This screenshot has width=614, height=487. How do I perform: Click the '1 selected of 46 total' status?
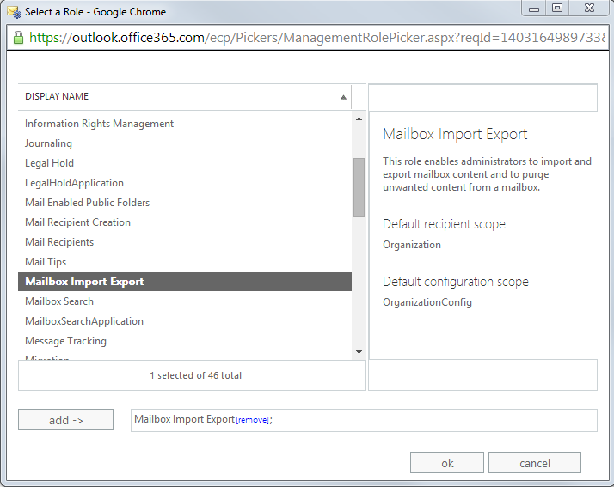195,375
